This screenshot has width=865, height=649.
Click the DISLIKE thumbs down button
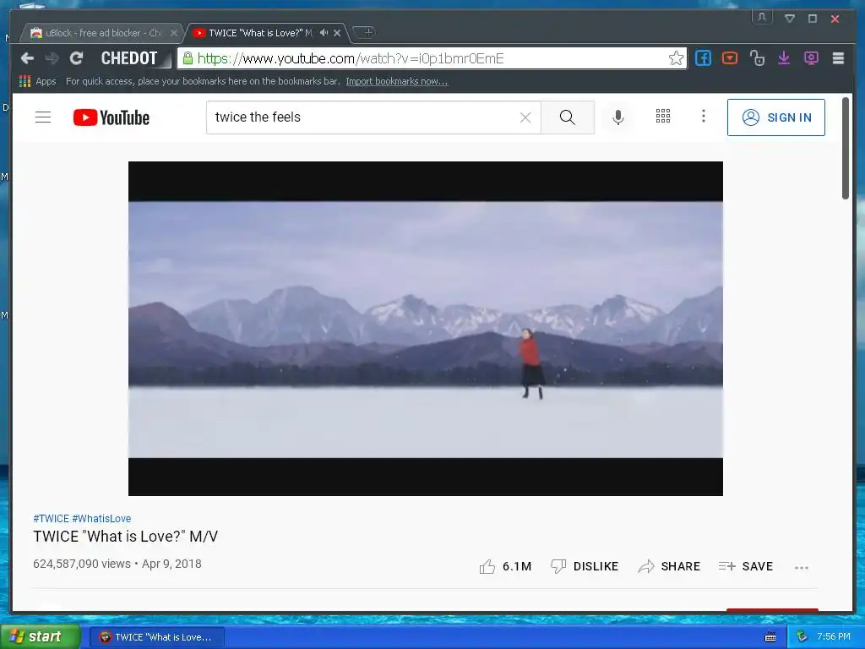coord(585,567)
